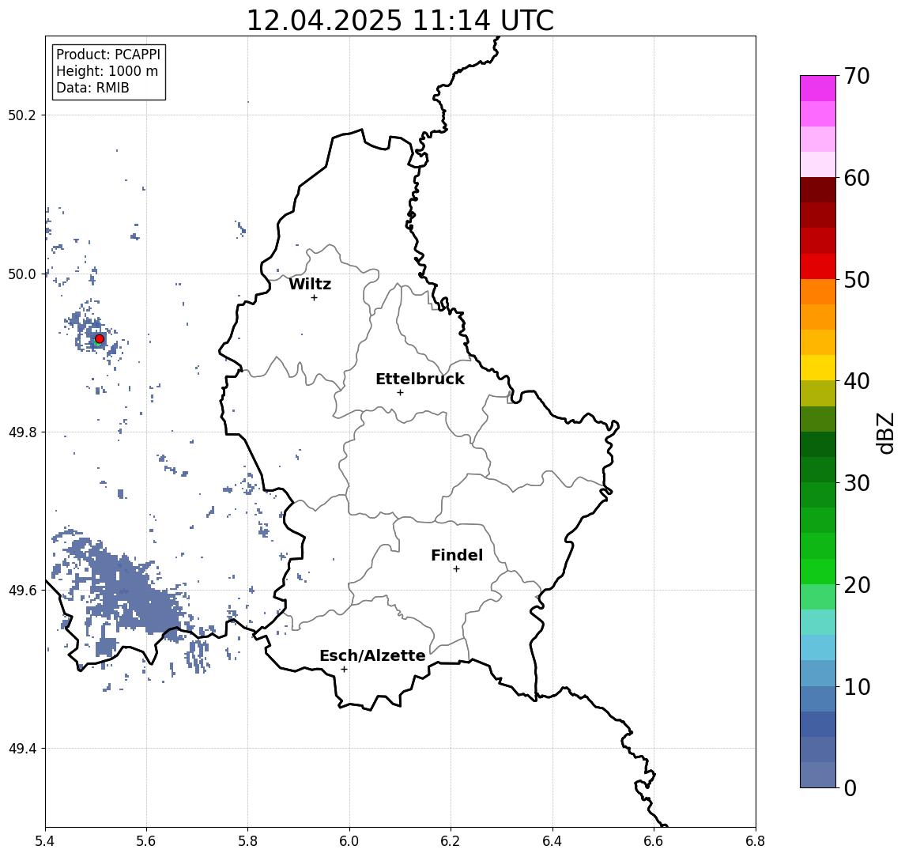Click the yellow colorbar segment above 40

(818, 368)
